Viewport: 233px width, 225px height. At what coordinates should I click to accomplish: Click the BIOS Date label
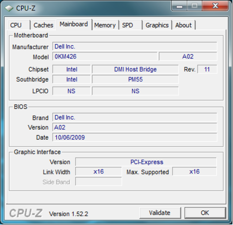pos(42,137)
